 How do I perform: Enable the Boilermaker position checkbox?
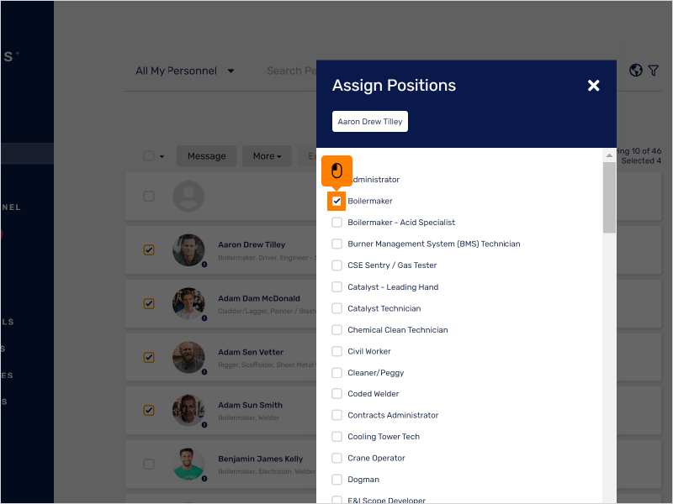[336, 201]
